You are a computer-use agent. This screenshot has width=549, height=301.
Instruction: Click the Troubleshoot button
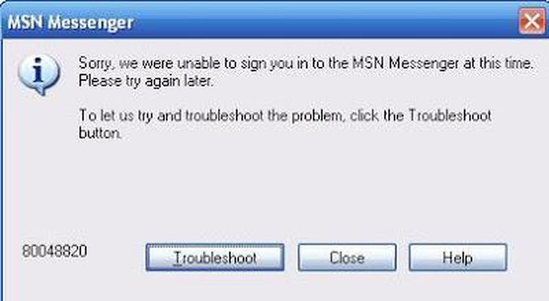click(x=215, y=257)
